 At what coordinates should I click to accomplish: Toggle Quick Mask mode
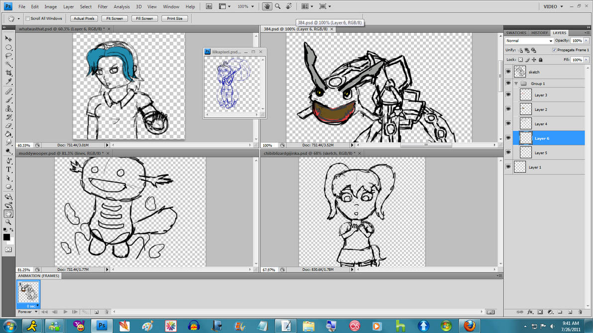8,250
